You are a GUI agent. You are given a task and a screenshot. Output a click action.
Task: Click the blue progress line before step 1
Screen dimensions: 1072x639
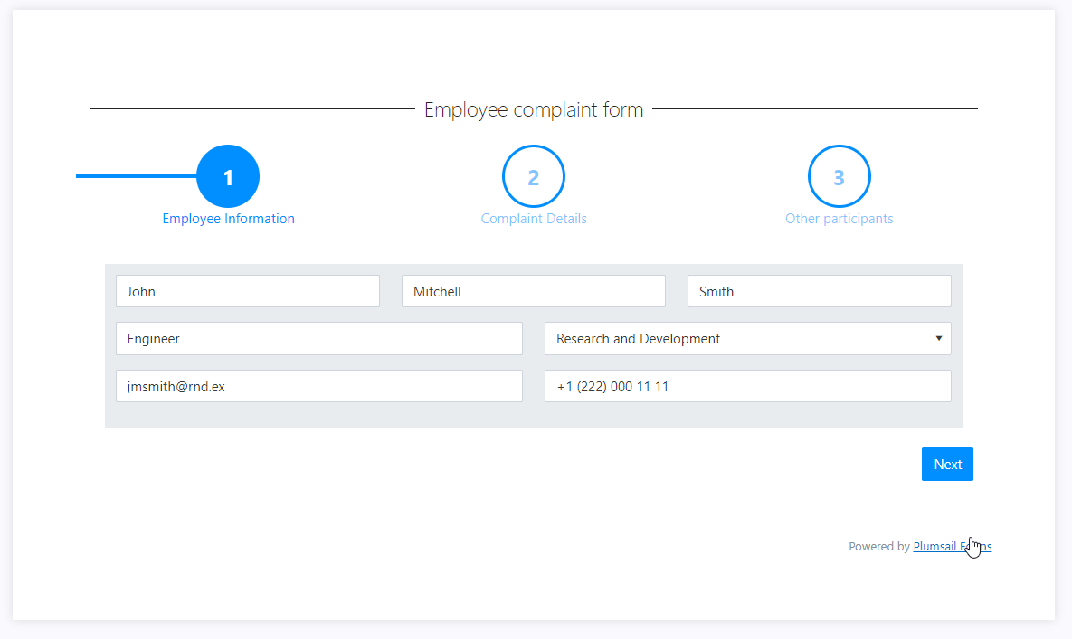pos(136,176)
